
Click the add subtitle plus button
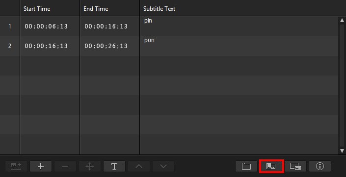(41, 166)
